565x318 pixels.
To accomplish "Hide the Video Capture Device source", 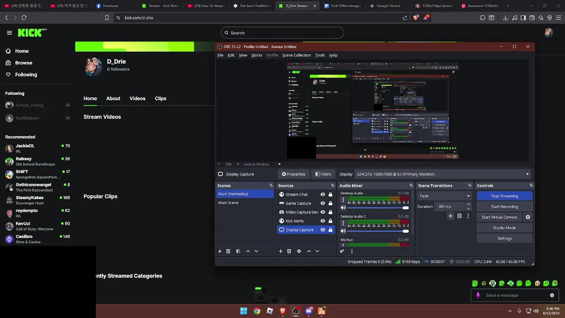I will pyautogui.click(x=323, y=212).
